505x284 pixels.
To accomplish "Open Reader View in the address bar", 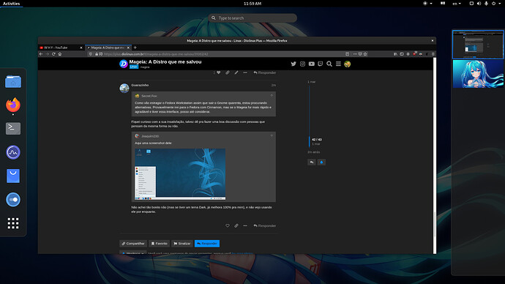I will (347, 54).
